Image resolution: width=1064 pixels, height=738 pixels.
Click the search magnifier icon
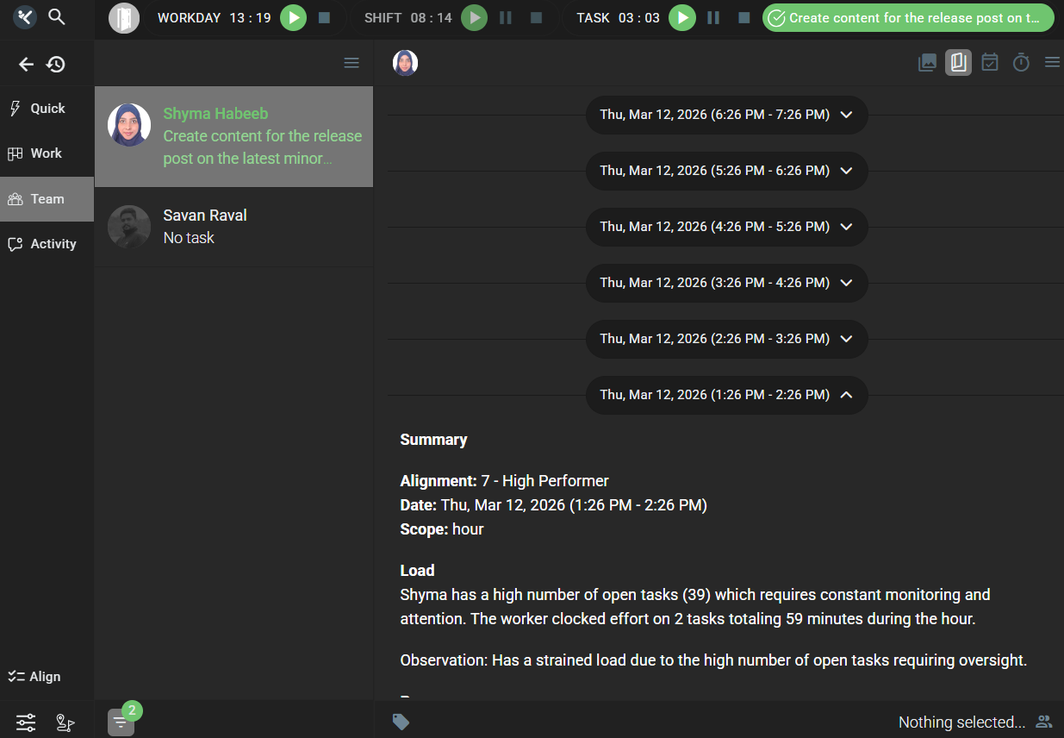57,17
